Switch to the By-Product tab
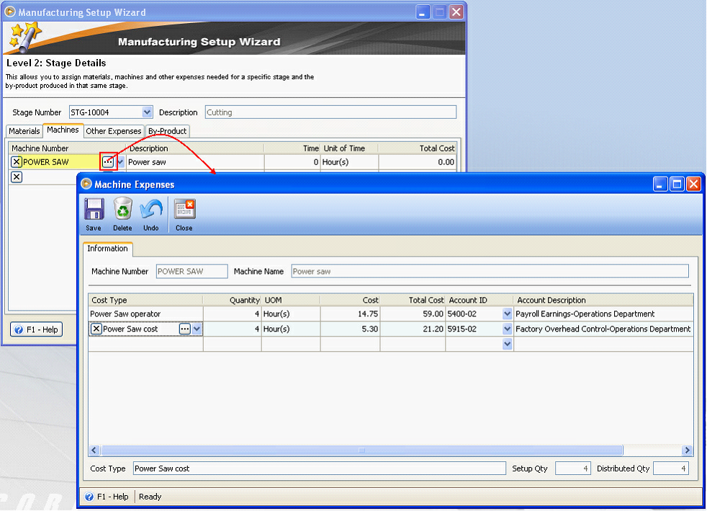 [166, 131]
